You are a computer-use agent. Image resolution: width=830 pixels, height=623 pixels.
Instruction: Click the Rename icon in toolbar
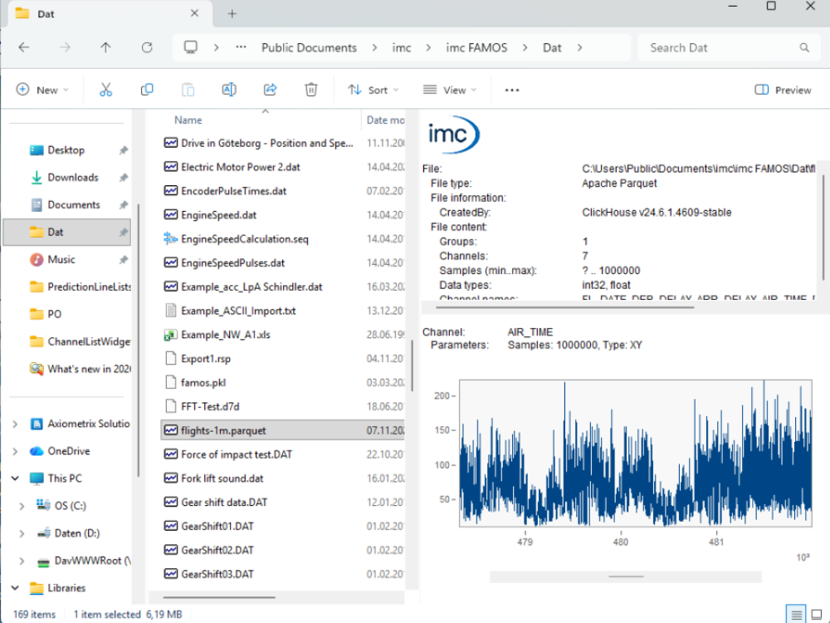pos(229,90)
